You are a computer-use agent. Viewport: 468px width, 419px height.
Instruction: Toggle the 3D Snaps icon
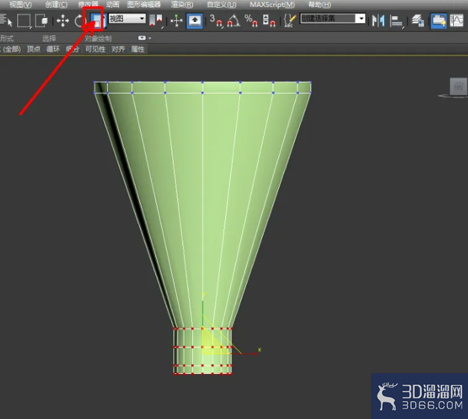pos(216,21)
